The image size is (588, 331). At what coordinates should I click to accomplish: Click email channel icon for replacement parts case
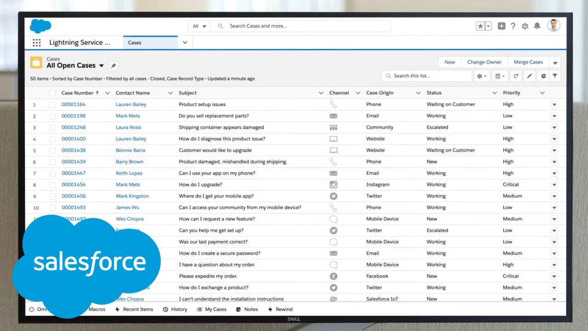click(x=334, y=116)
